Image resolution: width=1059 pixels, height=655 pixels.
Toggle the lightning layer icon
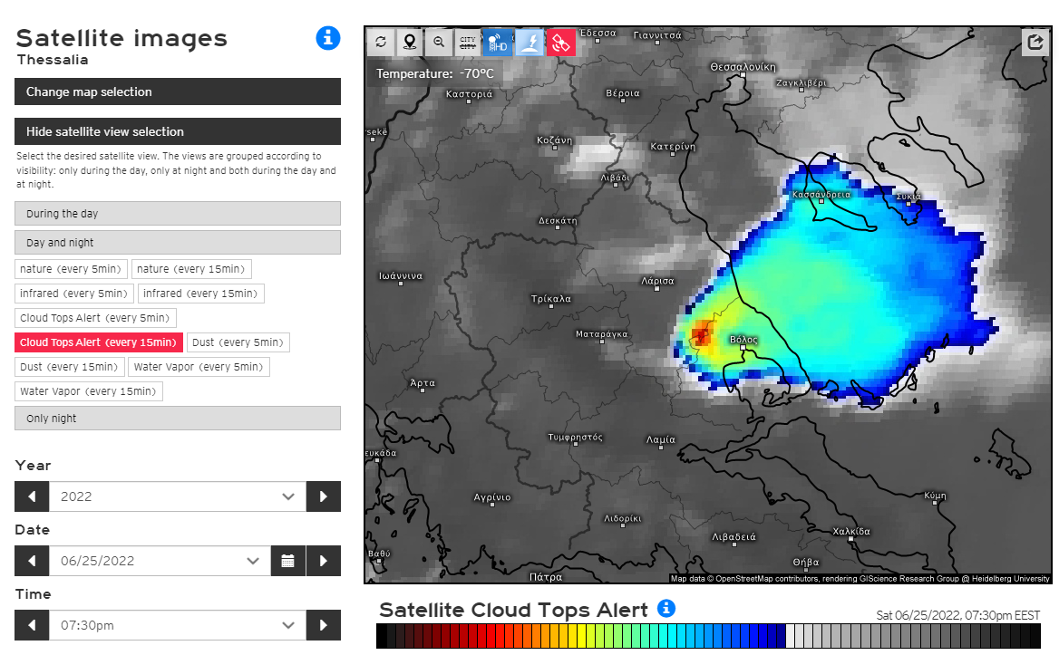(x=529, y=42)
